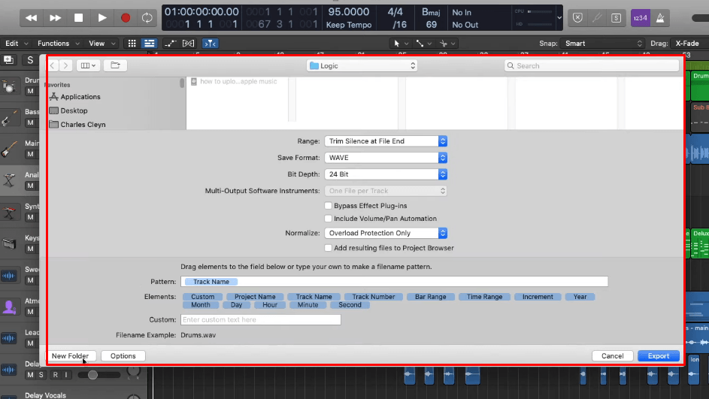The width and height of the screenshot is (709, 399).
Task: Click the Tuner icon in control bar
Action: (597, 17)
